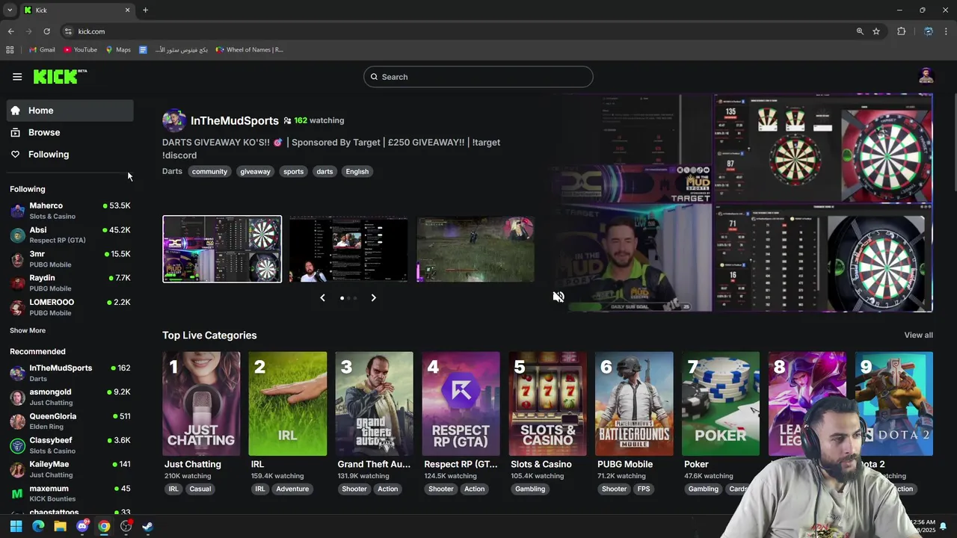957x538 pixels.
Task: Open the IRL category card
Action: click(288, 403)
